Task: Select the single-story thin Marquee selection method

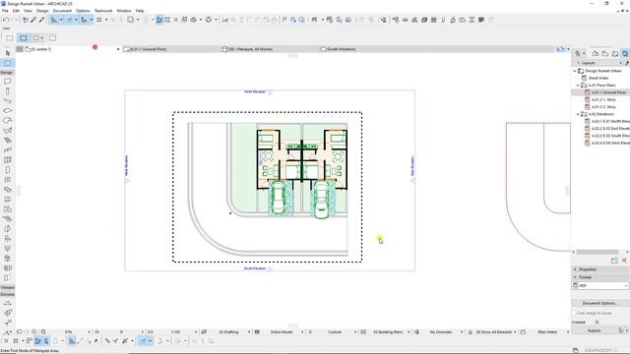Action: tap(9, 38)
